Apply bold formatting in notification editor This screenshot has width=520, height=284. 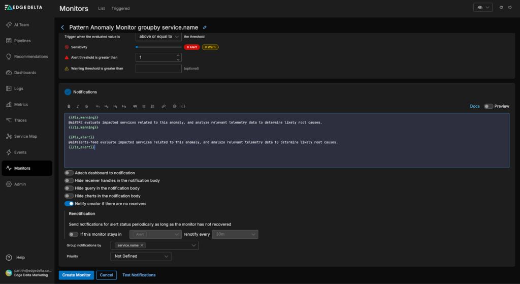click(69, 106)
